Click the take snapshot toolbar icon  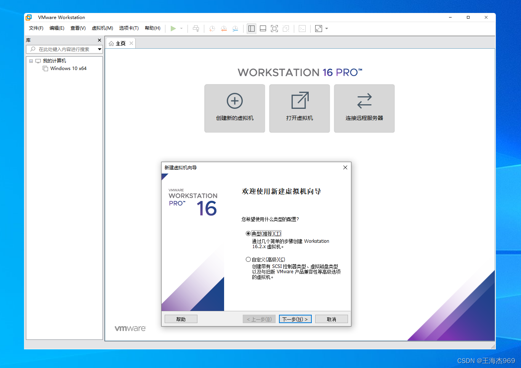pos(212,29)
